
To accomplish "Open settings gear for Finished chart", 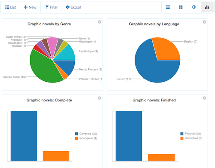I will (x=204, y=98).
